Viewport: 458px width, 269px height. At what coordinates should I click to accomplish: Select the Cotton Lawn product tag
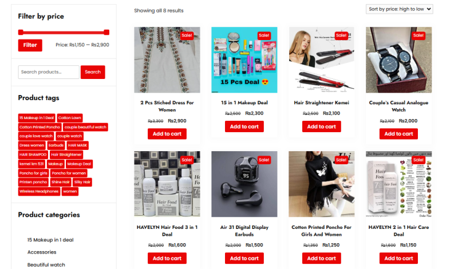[x=69, y=118]
